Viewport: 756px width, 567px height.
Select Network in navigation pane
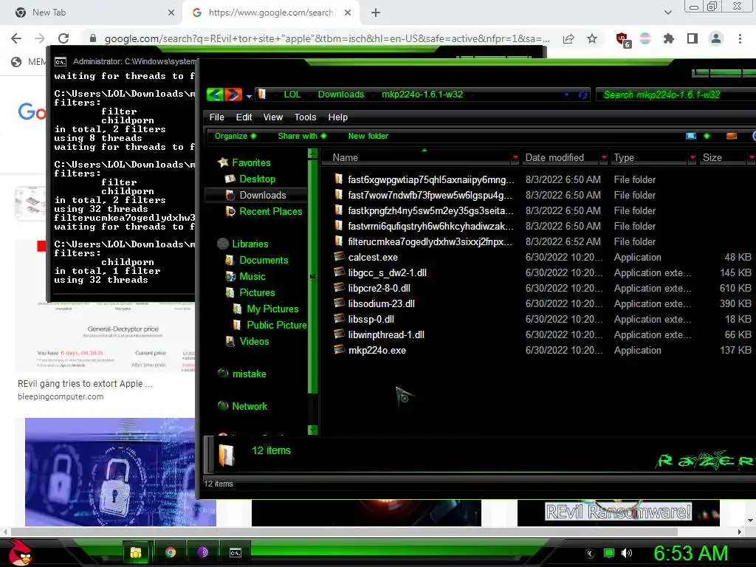click(x=250, y=407)
